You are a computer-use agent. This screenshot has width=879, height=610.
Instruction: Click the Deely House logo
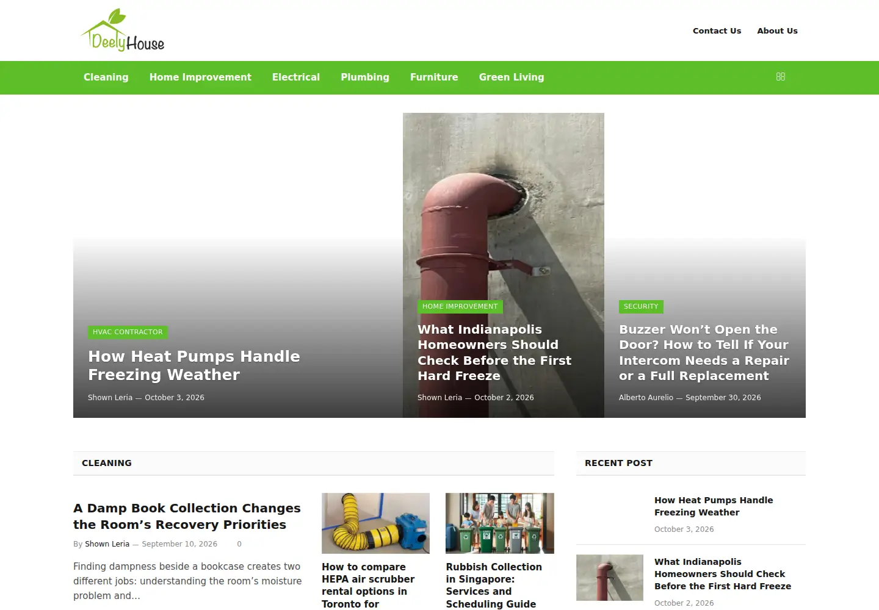[x=123, y=30]
